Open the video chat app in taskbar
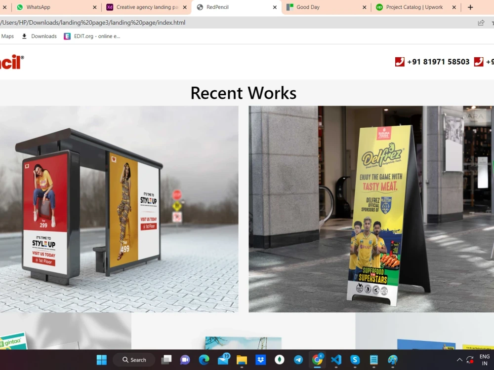Image resolution: width=494 pixels, height=370 pixels. tap(185, 360)
